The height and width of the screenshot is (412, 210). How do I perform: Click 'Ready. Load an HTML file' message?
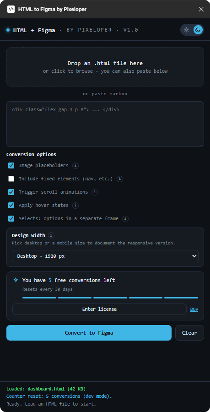51,404
